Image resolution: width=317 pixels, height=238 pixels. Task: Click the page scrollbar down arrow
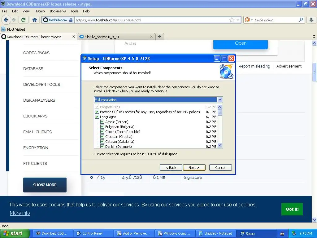[x=314, y=220]
